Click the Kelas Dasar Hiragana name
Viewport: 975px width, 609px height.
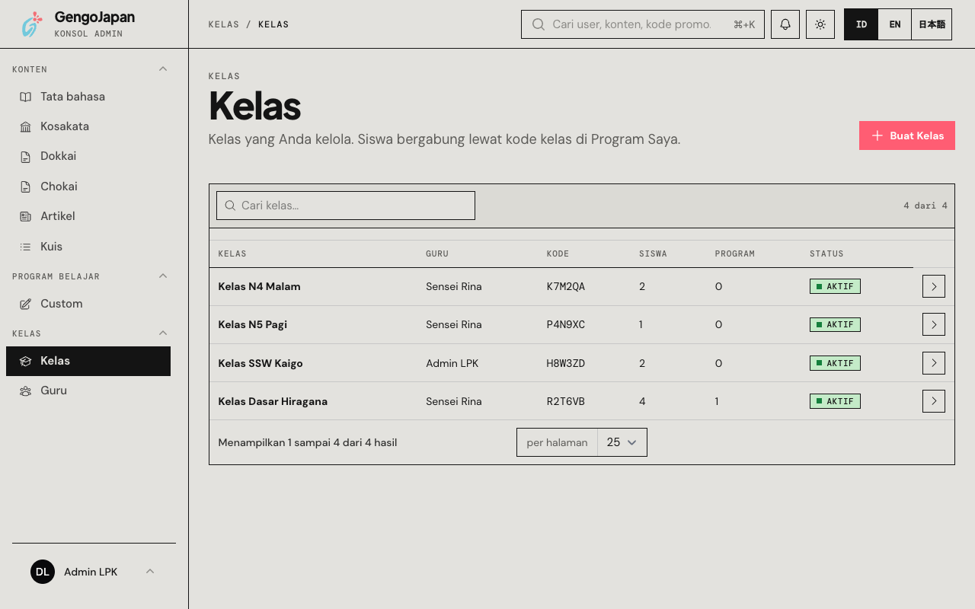click(x=273, y=401)
